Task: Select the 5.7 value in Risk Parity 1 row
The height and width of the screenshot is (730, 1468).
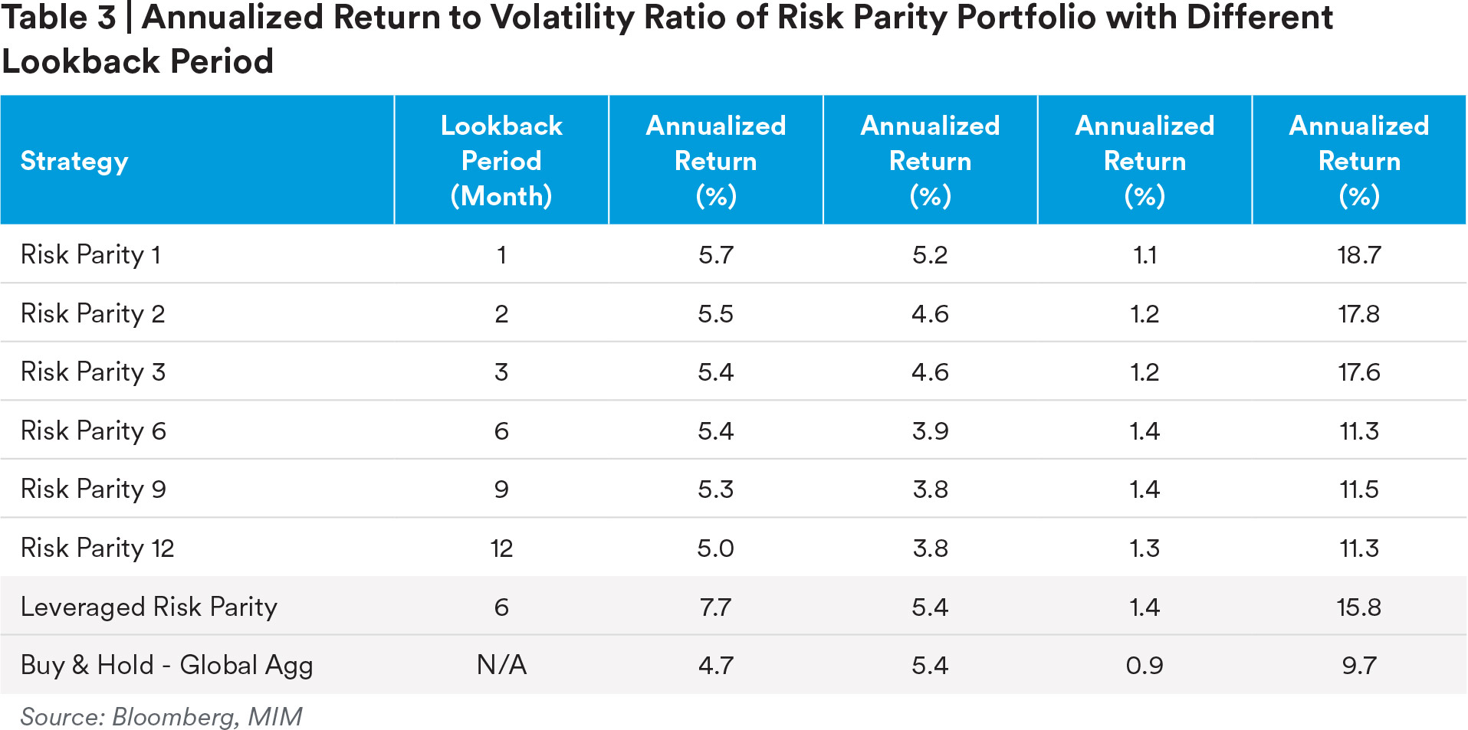Action: 715,254
